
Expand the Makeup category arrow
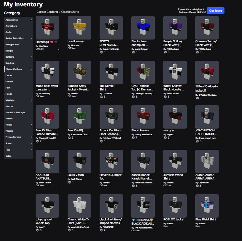(31, 100)
